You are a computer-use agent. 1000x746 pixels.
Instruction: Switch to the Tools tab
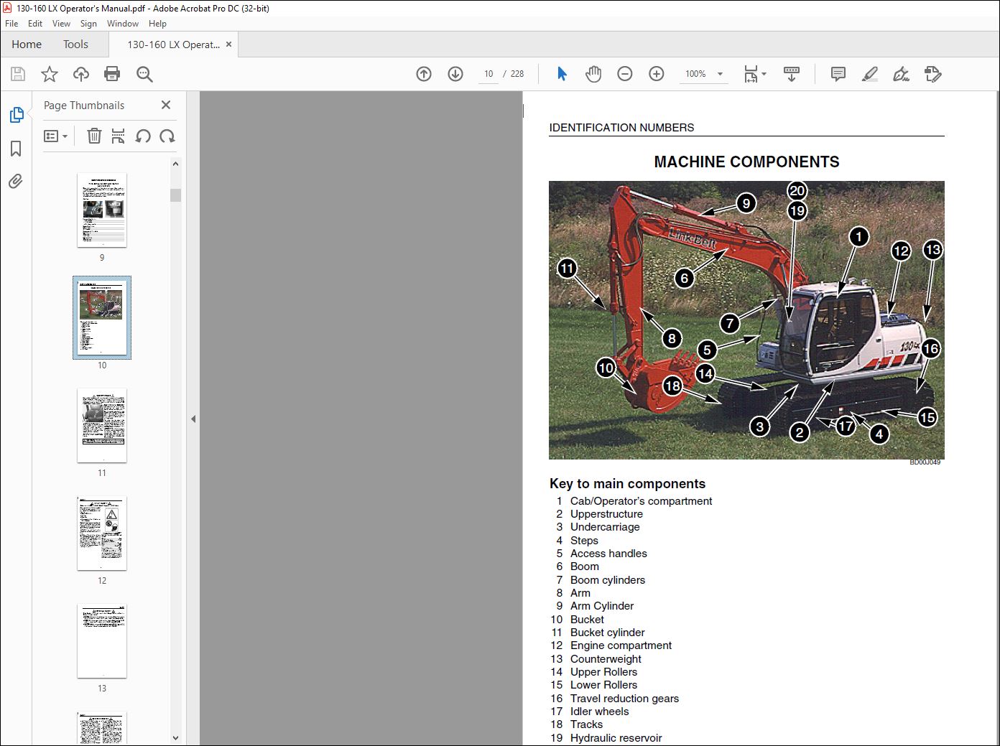tap(75, 45)
